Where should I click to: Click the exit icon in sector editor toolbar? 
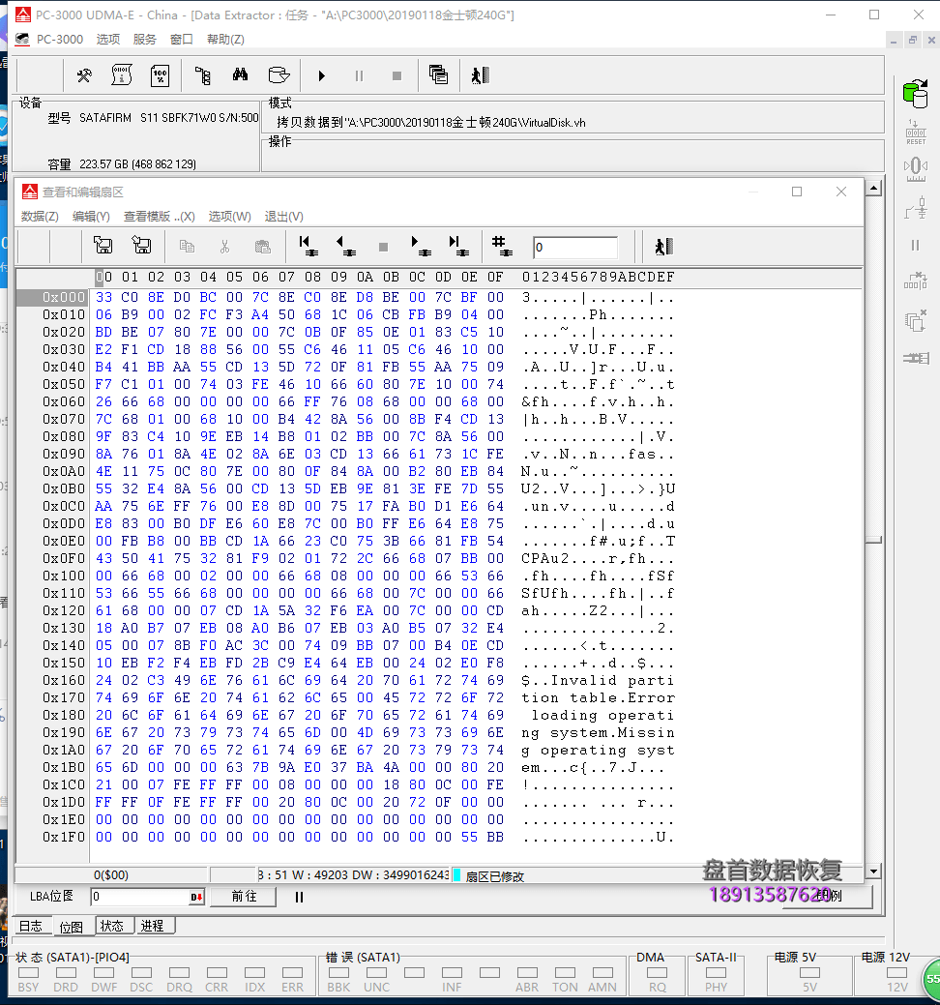click(663, 246)
